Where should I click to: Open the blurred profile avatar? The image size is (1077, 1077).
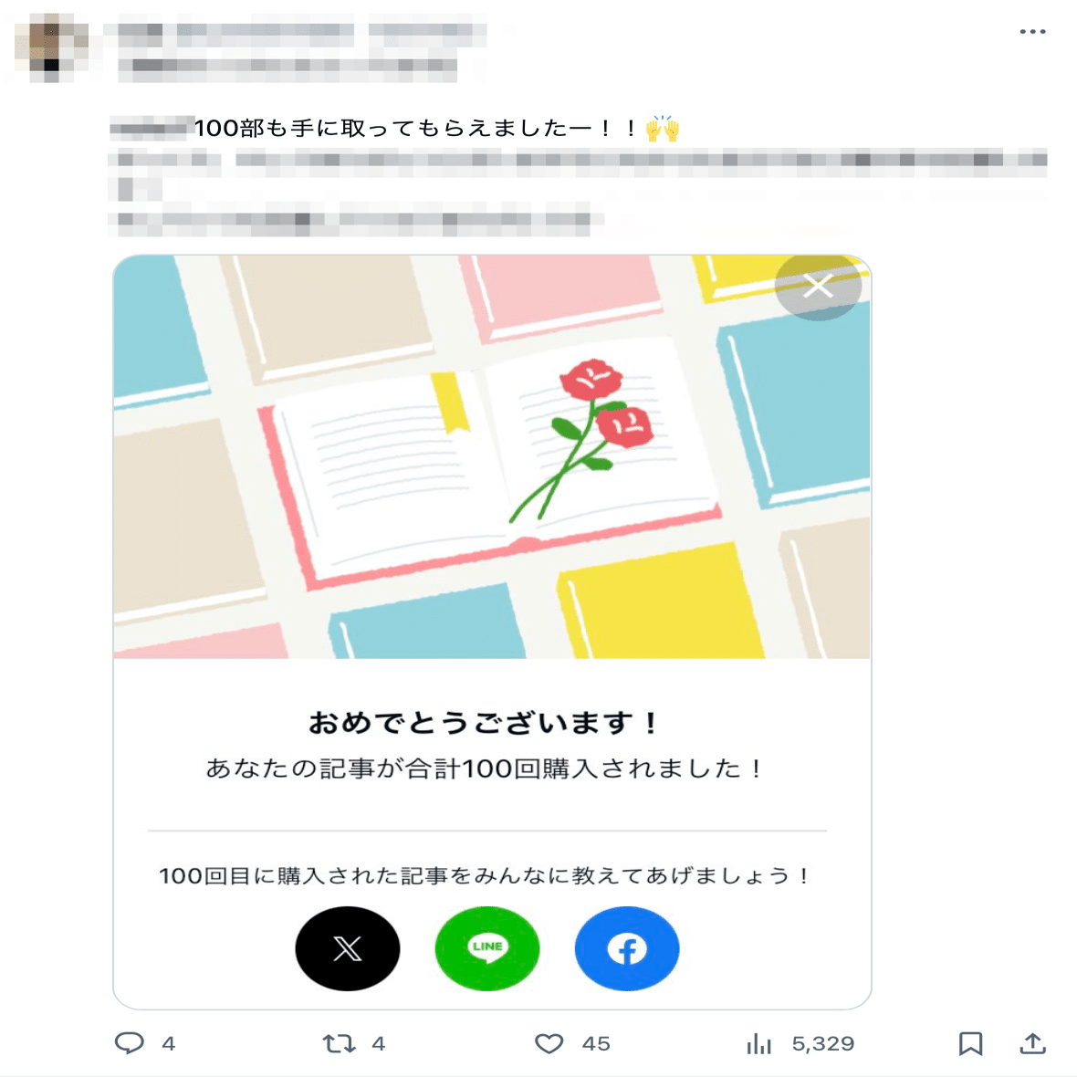click(52, 48)
